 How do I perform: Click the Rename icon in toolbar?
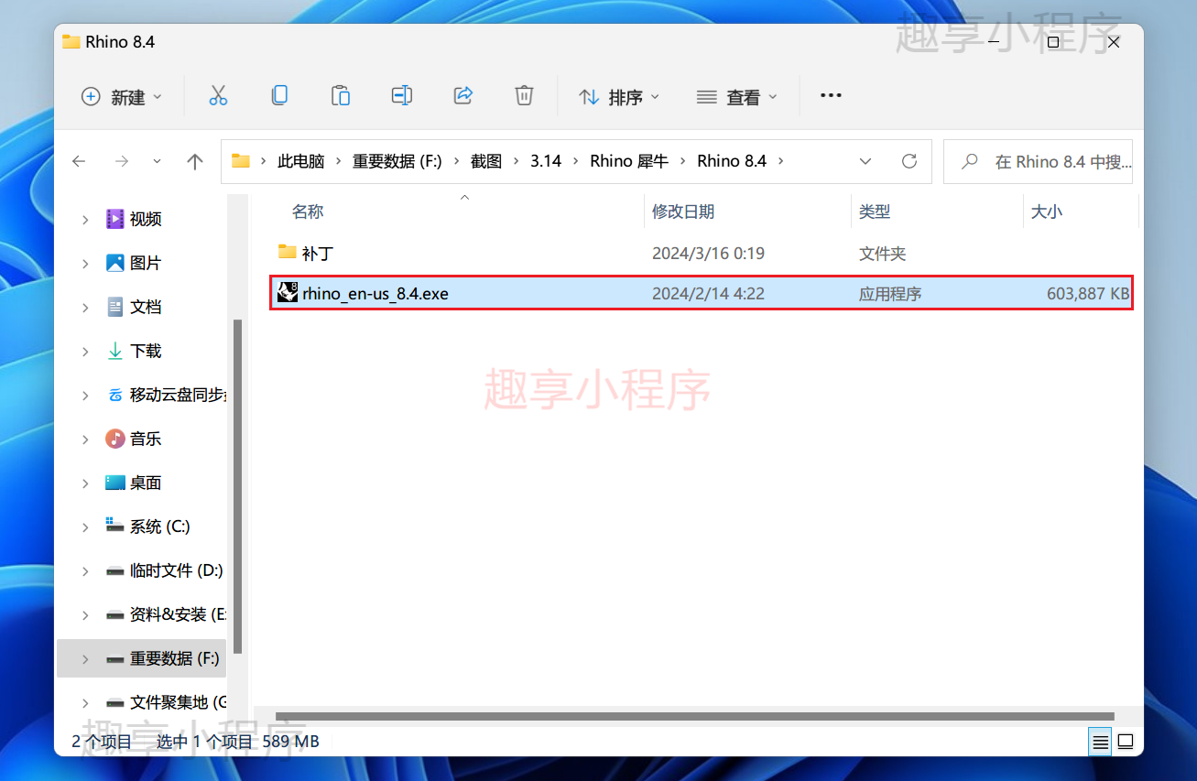[x=401, y=95]
